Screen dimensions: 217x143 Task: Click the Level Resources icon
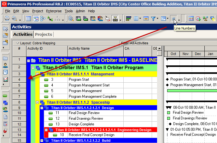coord(206,19)
